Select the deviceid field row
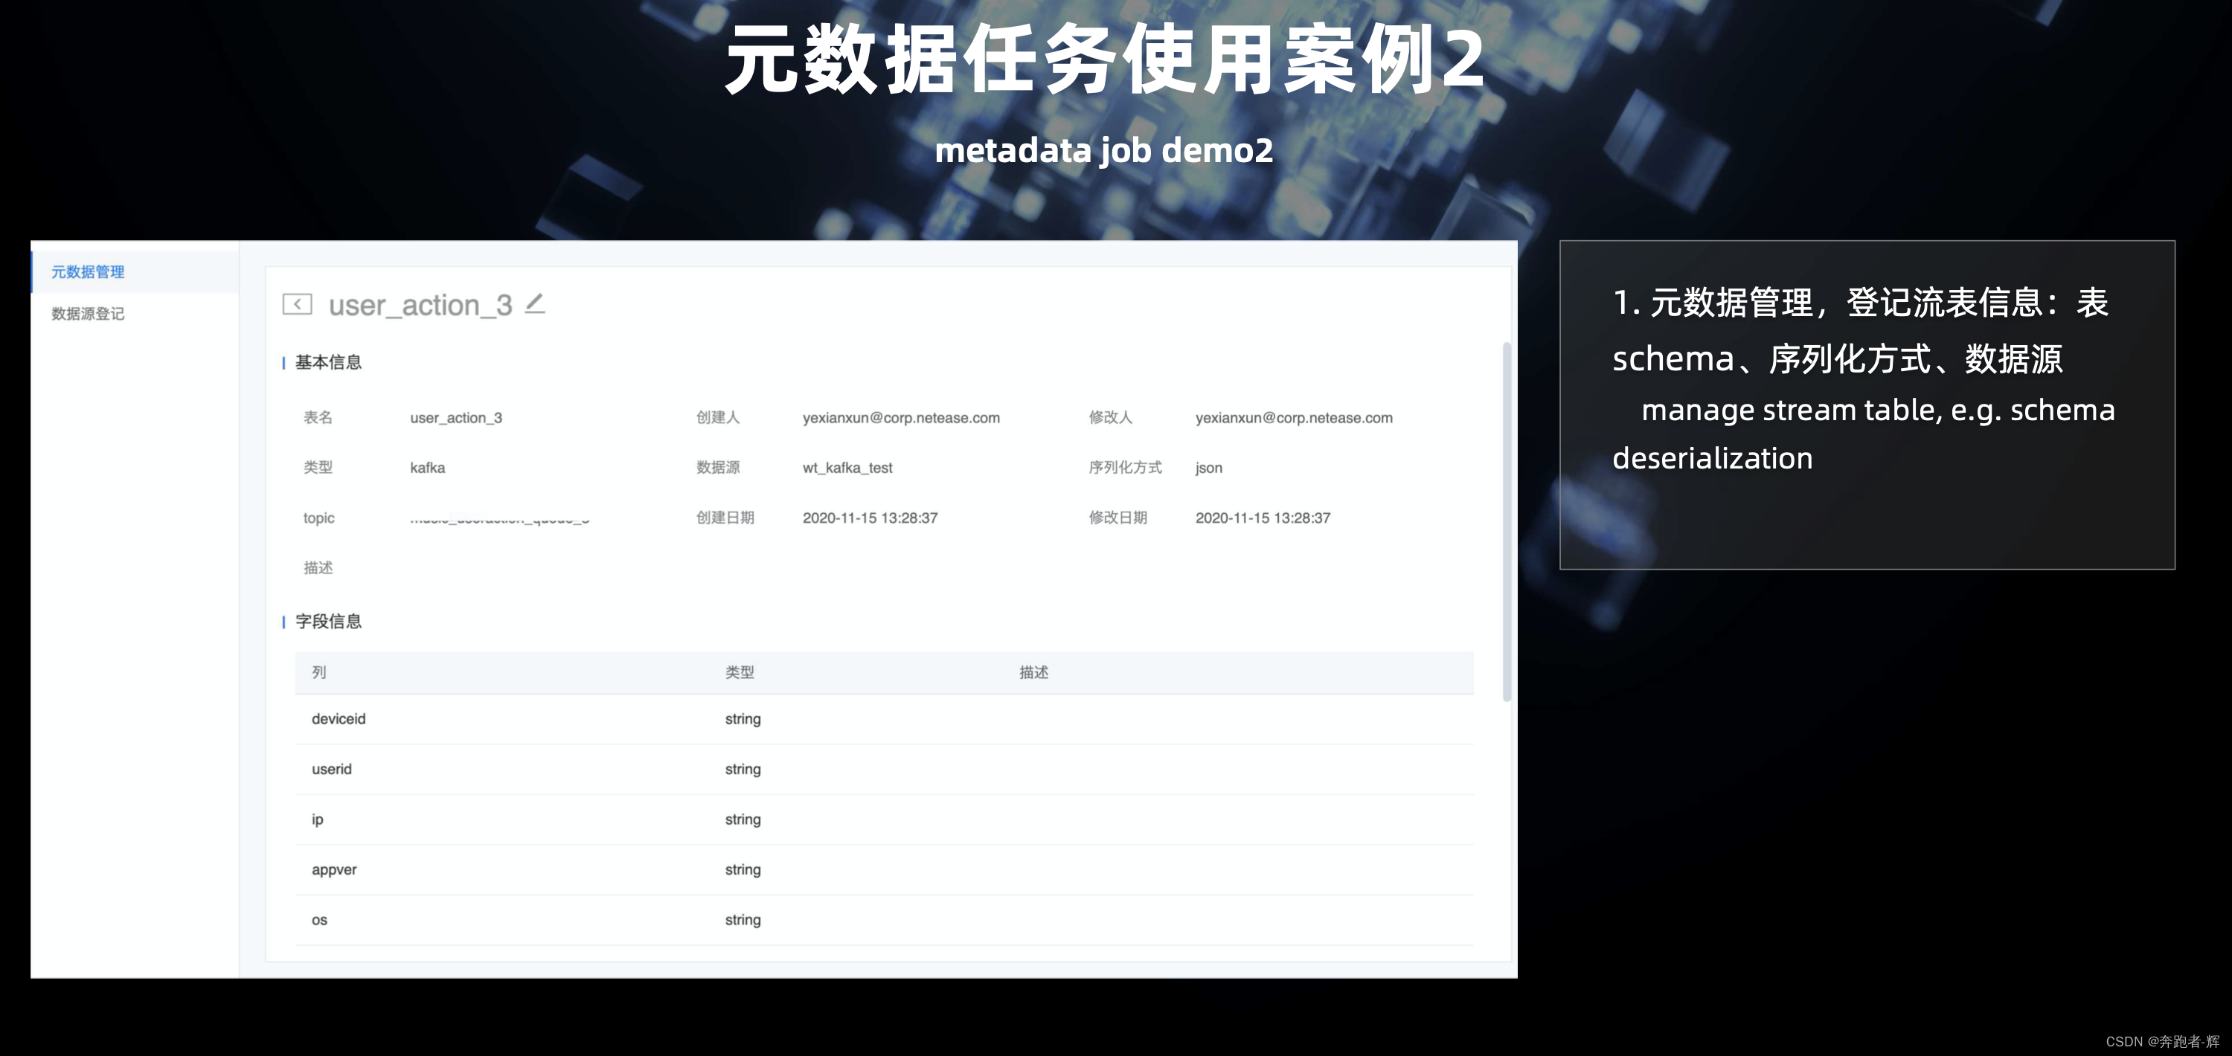The height and width of the screenshot is (1056, 2232). pyautogui.click(x=338, y=719)
